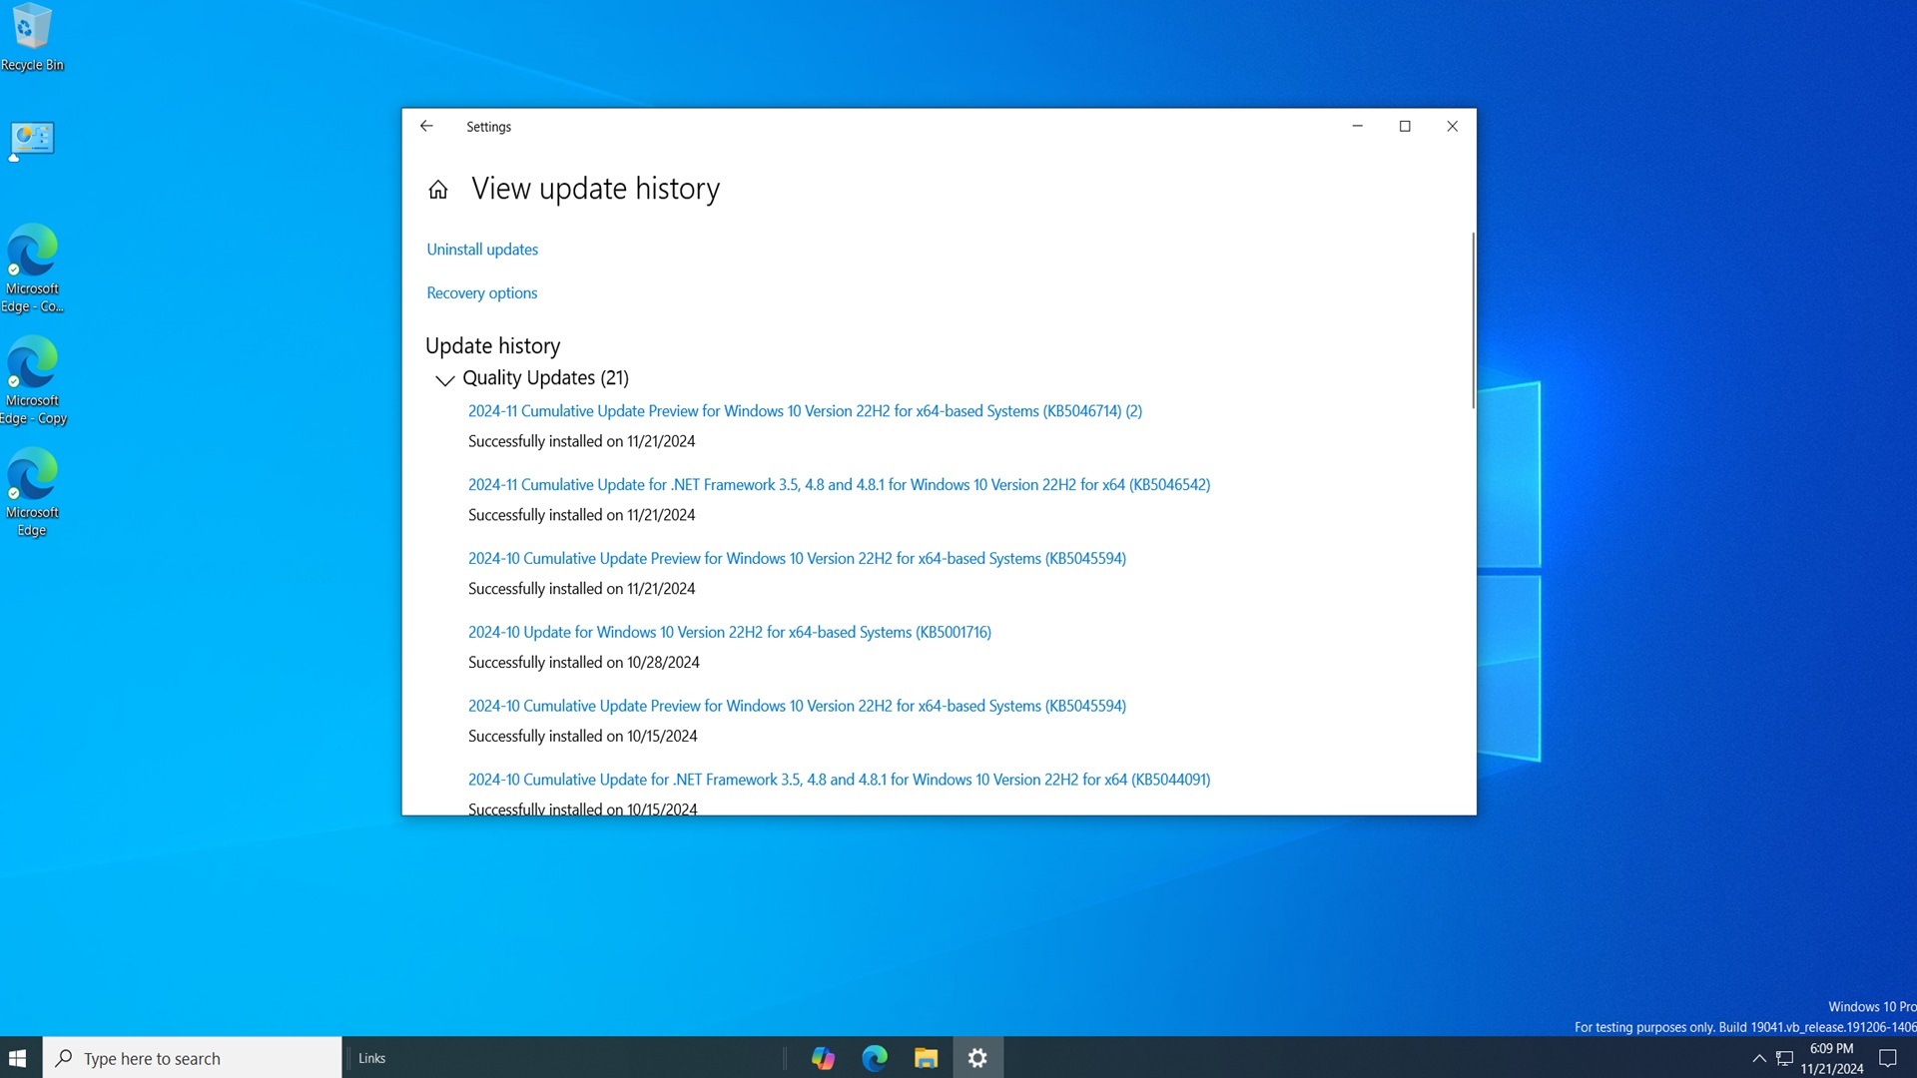Open Uninstall updates
This screenshot has height=1078, width=1917.
click(481, 249)
